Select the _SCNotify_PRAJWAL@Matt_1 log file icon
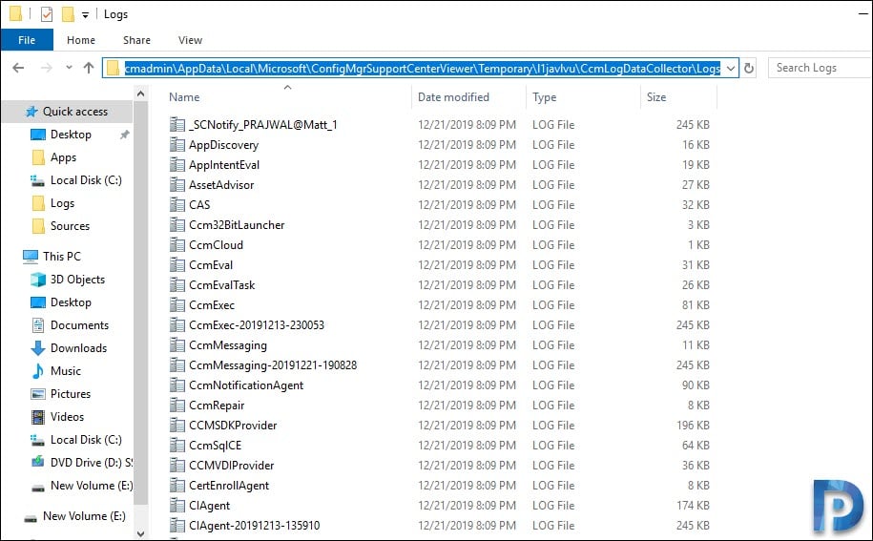873x541 pixels. [x=177, y=125]
